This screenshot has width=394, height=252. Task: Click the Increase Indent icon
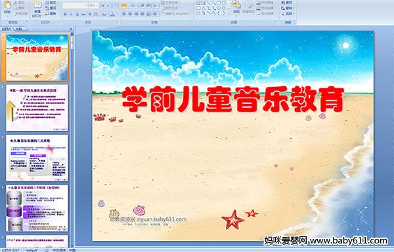click(148, 5)
